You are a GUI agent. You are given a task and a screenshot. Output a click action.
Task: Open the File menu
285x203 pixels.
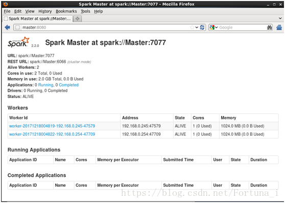coord(7,11)
